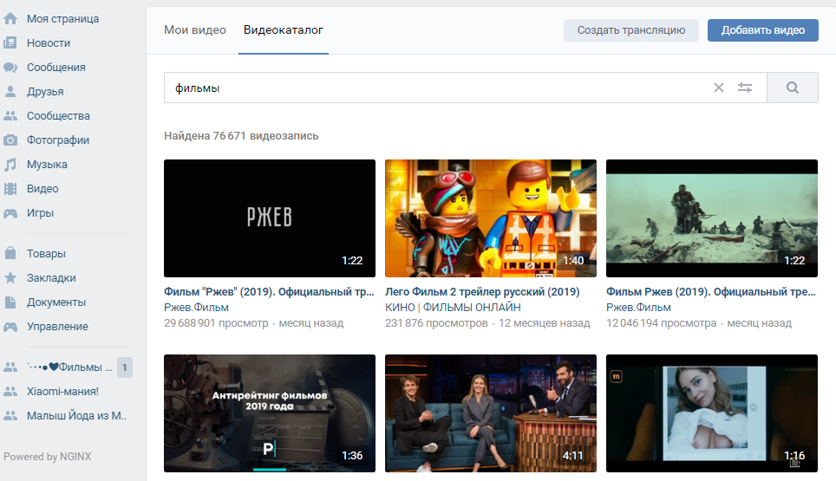Switch to the Мои видео tab

(195, 30)
